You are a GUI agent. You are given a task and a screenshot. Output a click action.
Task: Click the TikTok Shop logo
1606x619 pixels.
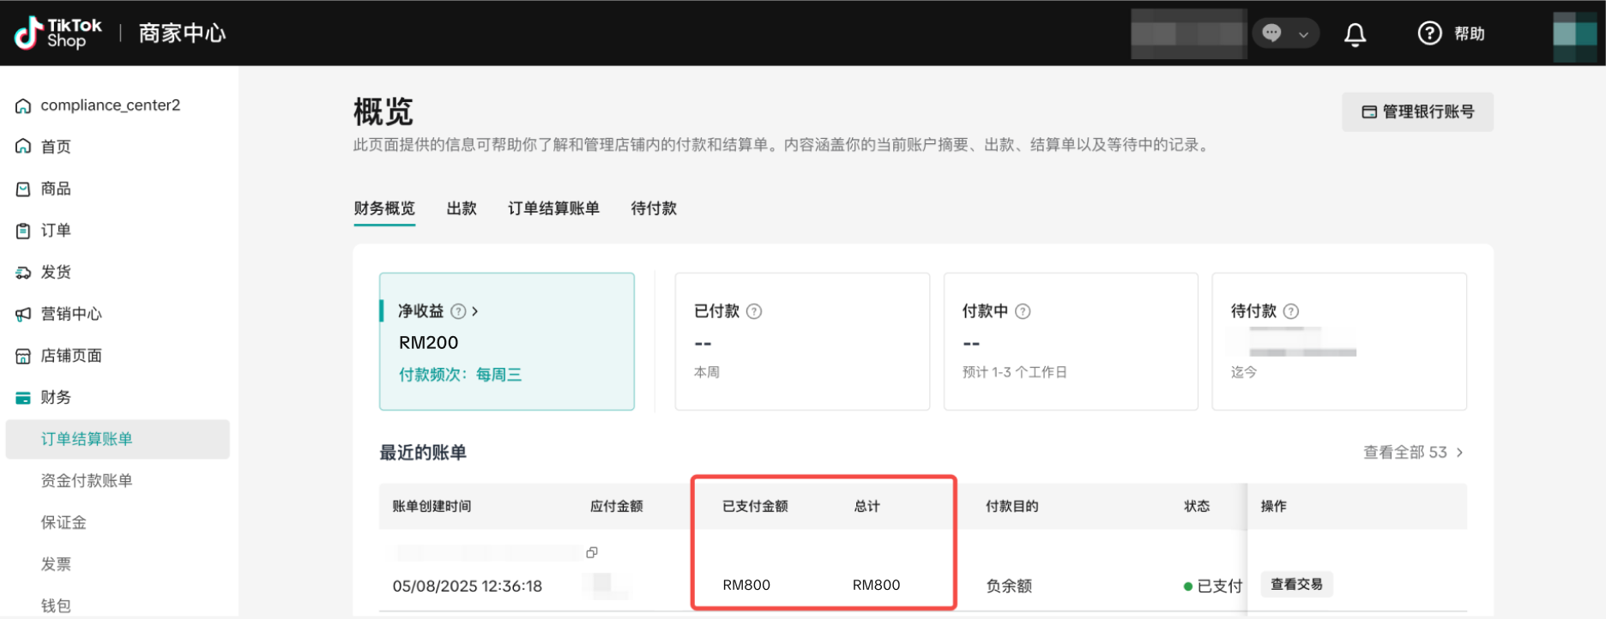[x=58, y=33]
